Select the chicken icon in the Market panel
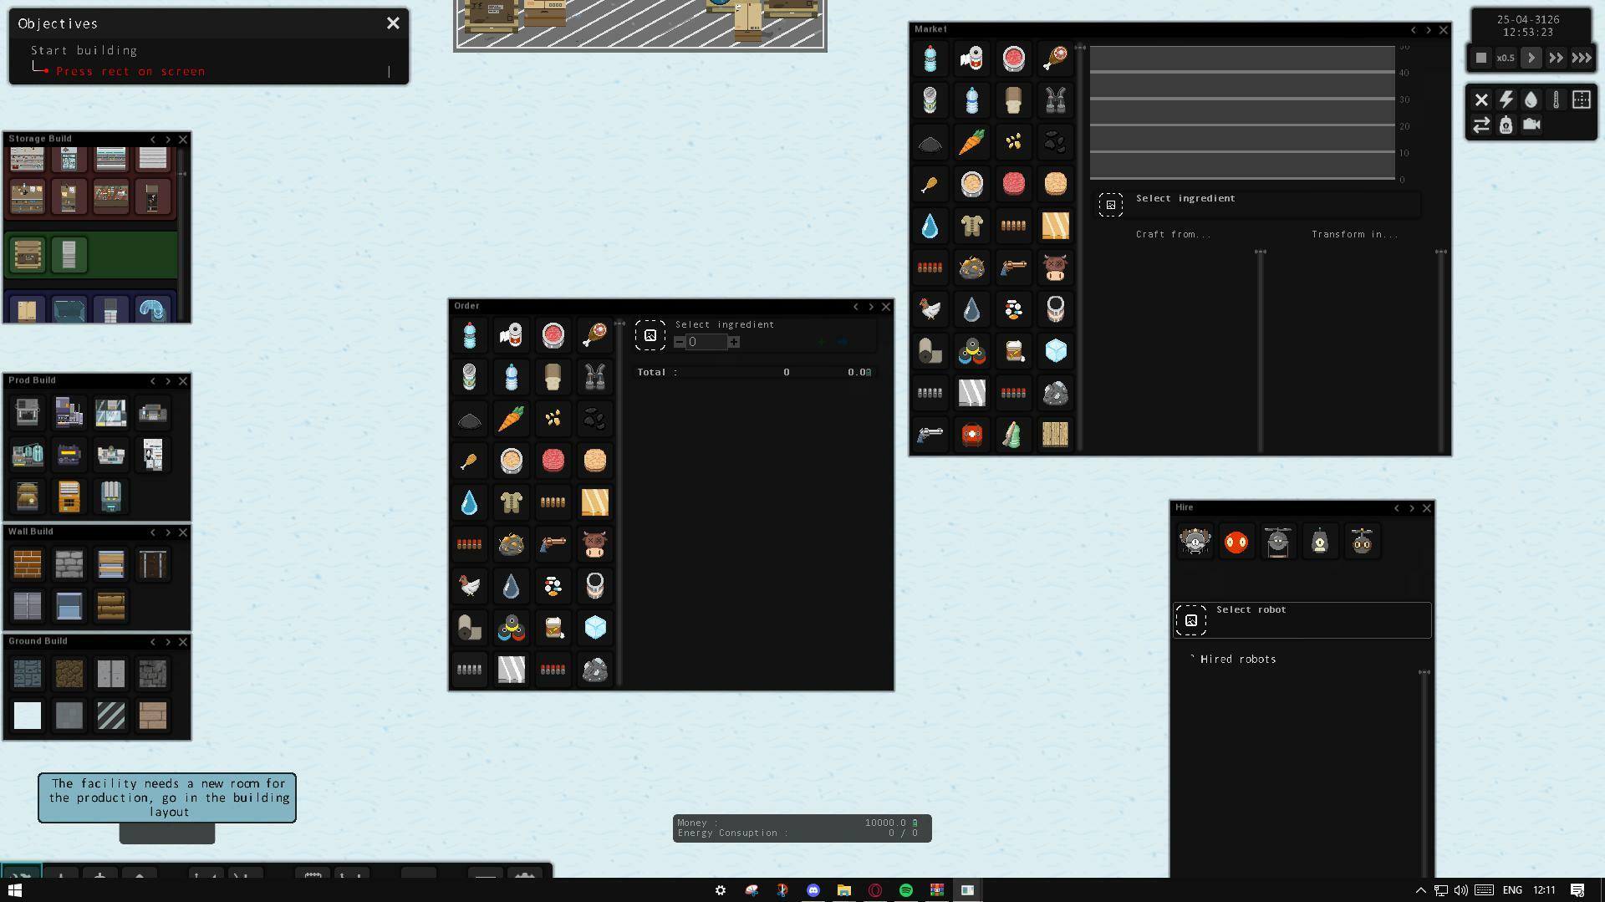Screen dimensions: 1605x902 (x=930, y=309)
